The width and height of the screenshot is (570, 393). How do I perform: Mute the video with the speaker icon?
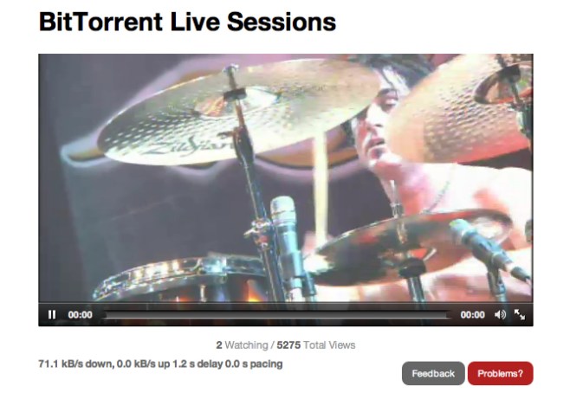click(x=500, y=314)
